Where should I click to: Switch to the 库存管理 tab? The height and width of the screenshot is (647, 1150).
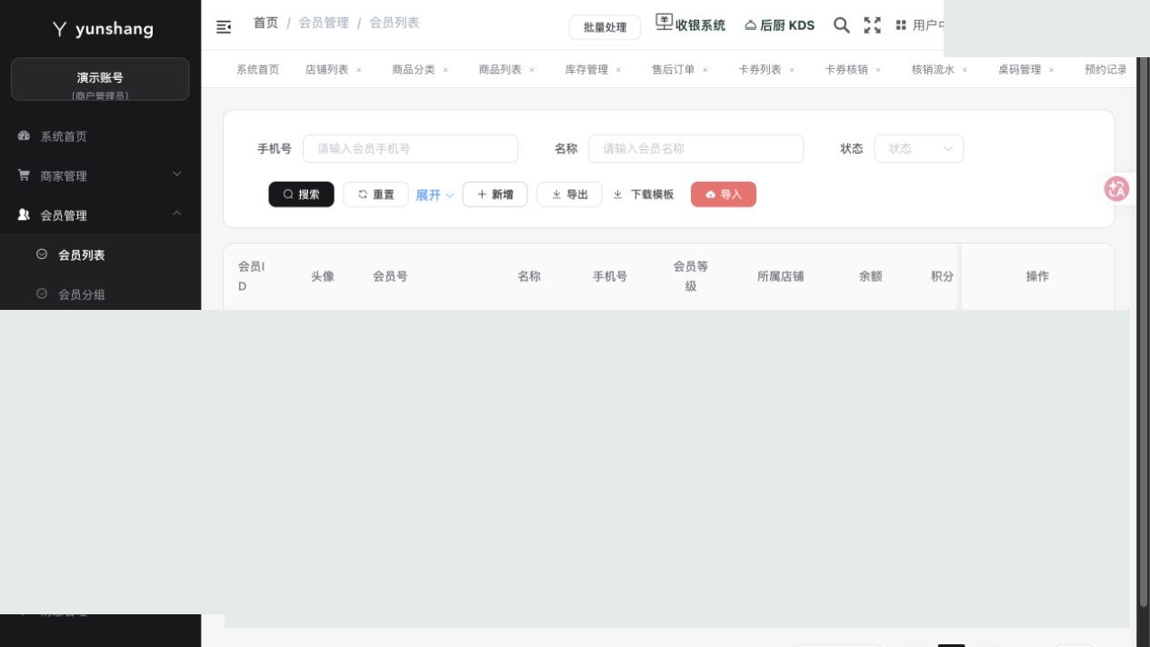(587, 70)
